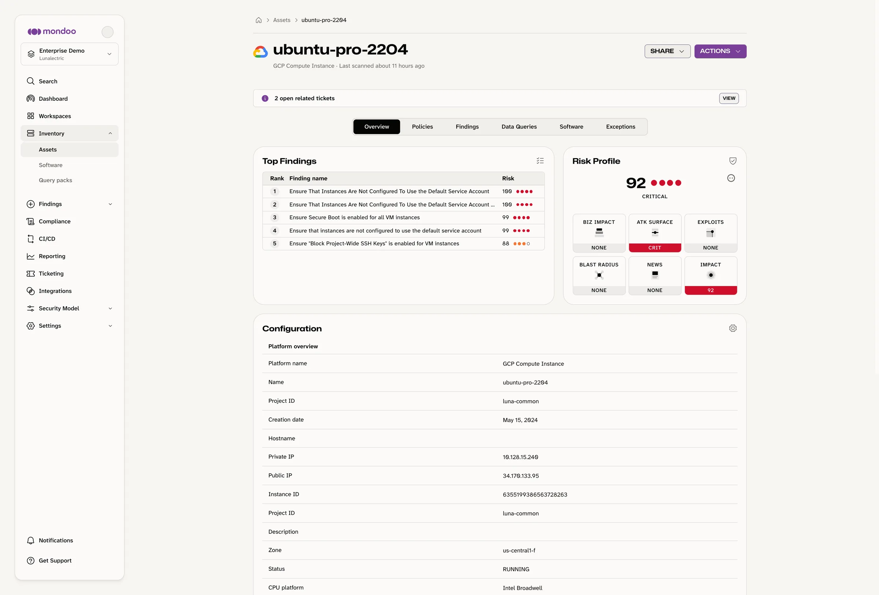This screenshot has height=595, width=879.
Task: Open Compliance in the sidebar
Action: point(69,221)
